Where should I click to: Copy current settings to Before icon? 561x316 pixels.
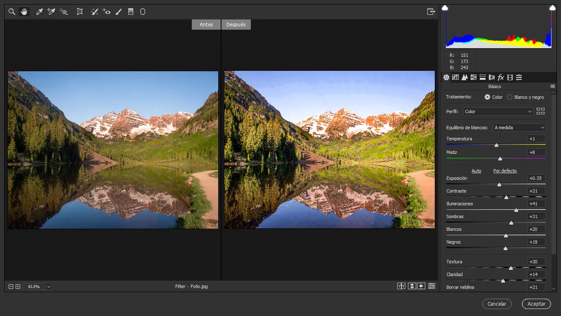(421, 286)
